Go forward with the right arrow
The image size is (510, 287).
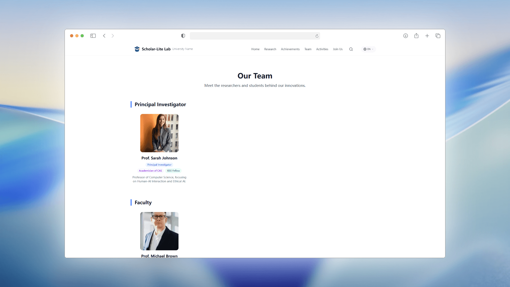click(113, 36)
